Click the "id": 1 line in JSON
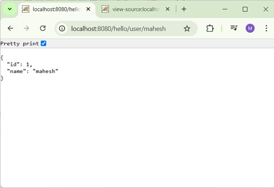This screenshot has width=274, height=188. coord(19,65)
